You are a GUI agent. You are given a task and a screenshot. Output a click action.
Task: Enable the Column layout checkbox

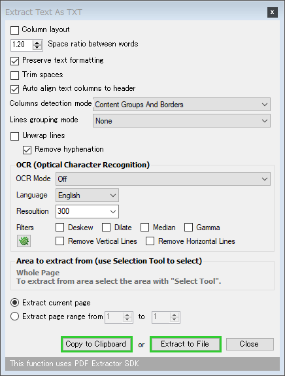pos(14,30)
